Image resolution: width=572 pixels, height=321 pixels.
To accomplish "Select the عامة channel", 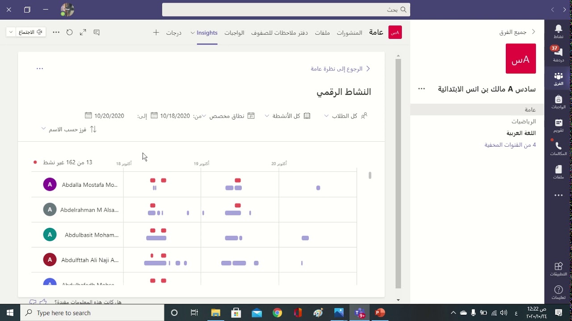I will [x=477, y=110].
